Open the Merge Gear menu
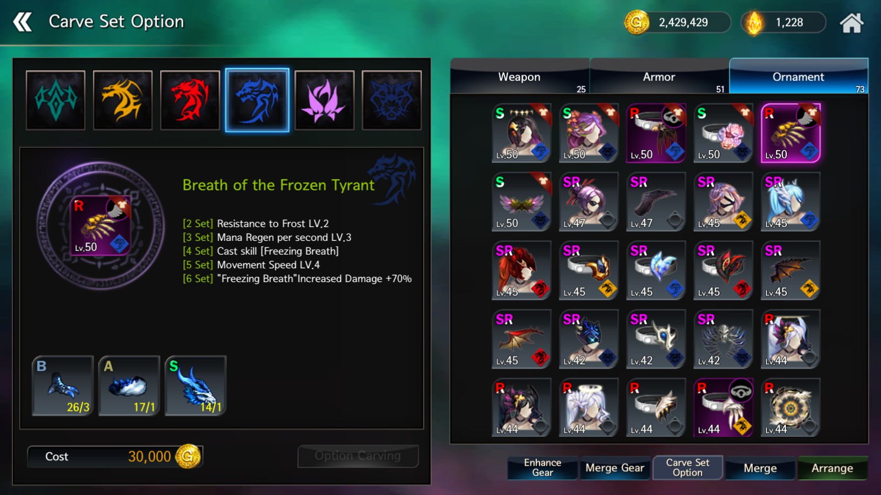The width and height of the screenshot is (881, 495). [615, 468]
